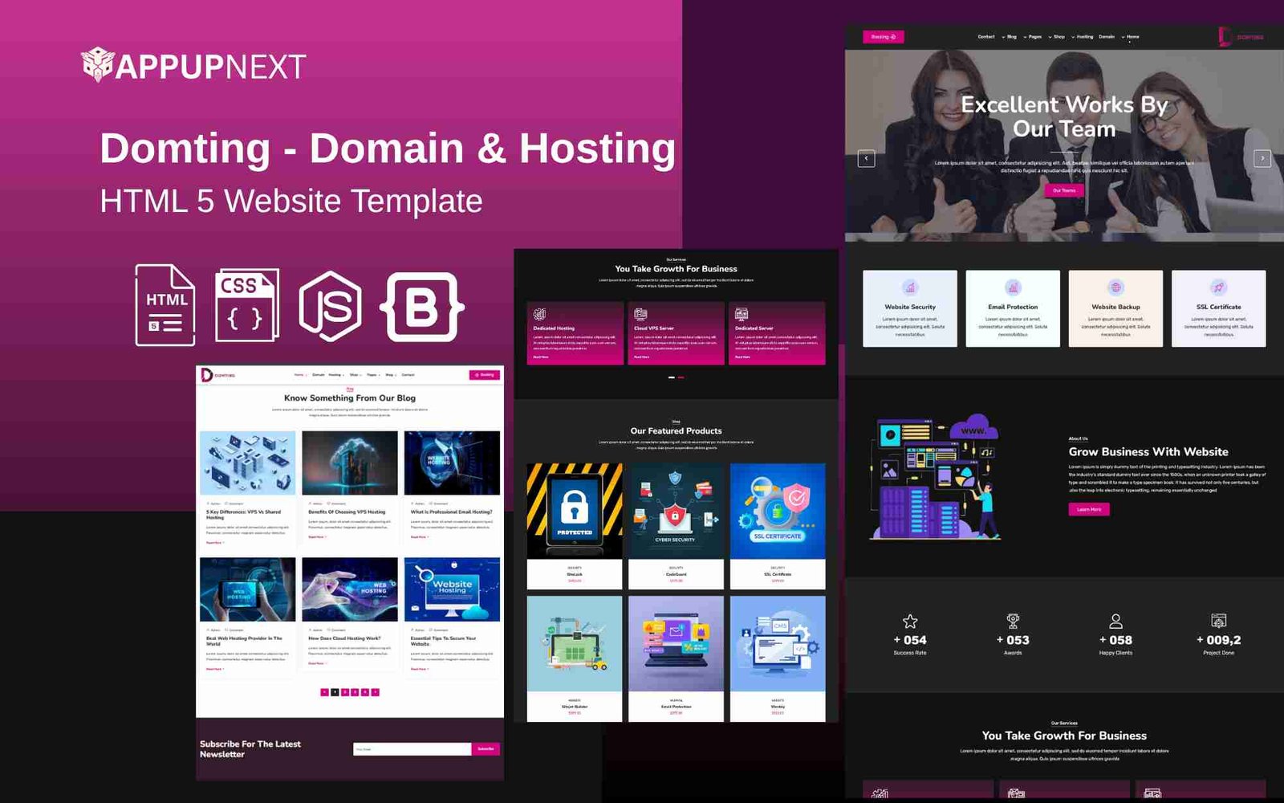Go to next blog pagination arrow
This screenshot has width=1284, height=803.
(x=375, y=692)
